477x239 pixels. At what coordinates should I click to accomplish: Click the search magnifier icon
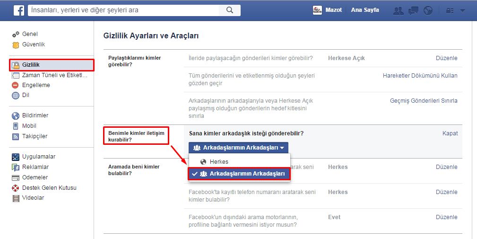click(x=230, y=10)
